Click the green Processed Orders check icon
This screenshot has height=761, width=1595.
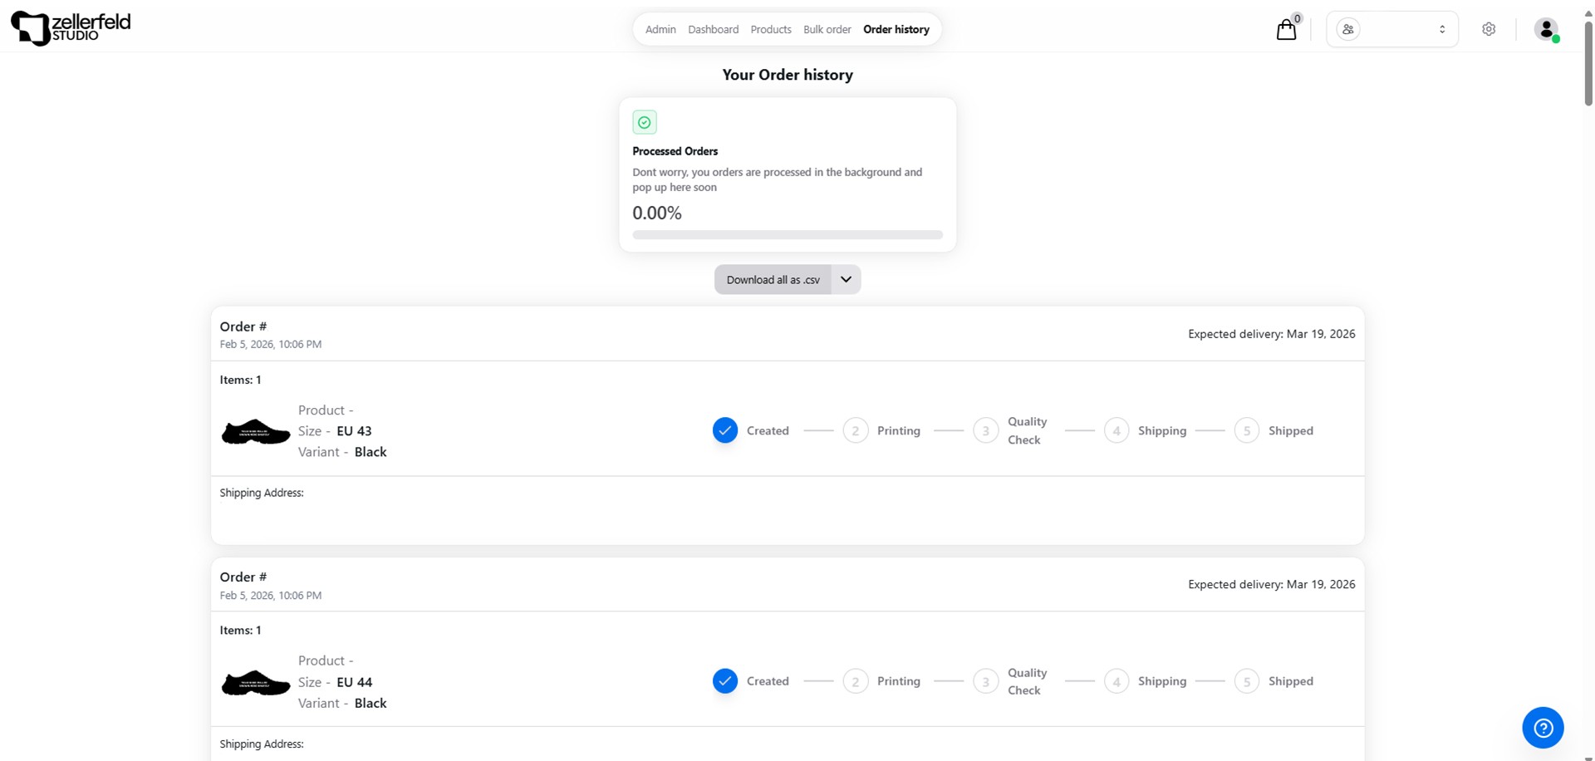tap(645, 122)
